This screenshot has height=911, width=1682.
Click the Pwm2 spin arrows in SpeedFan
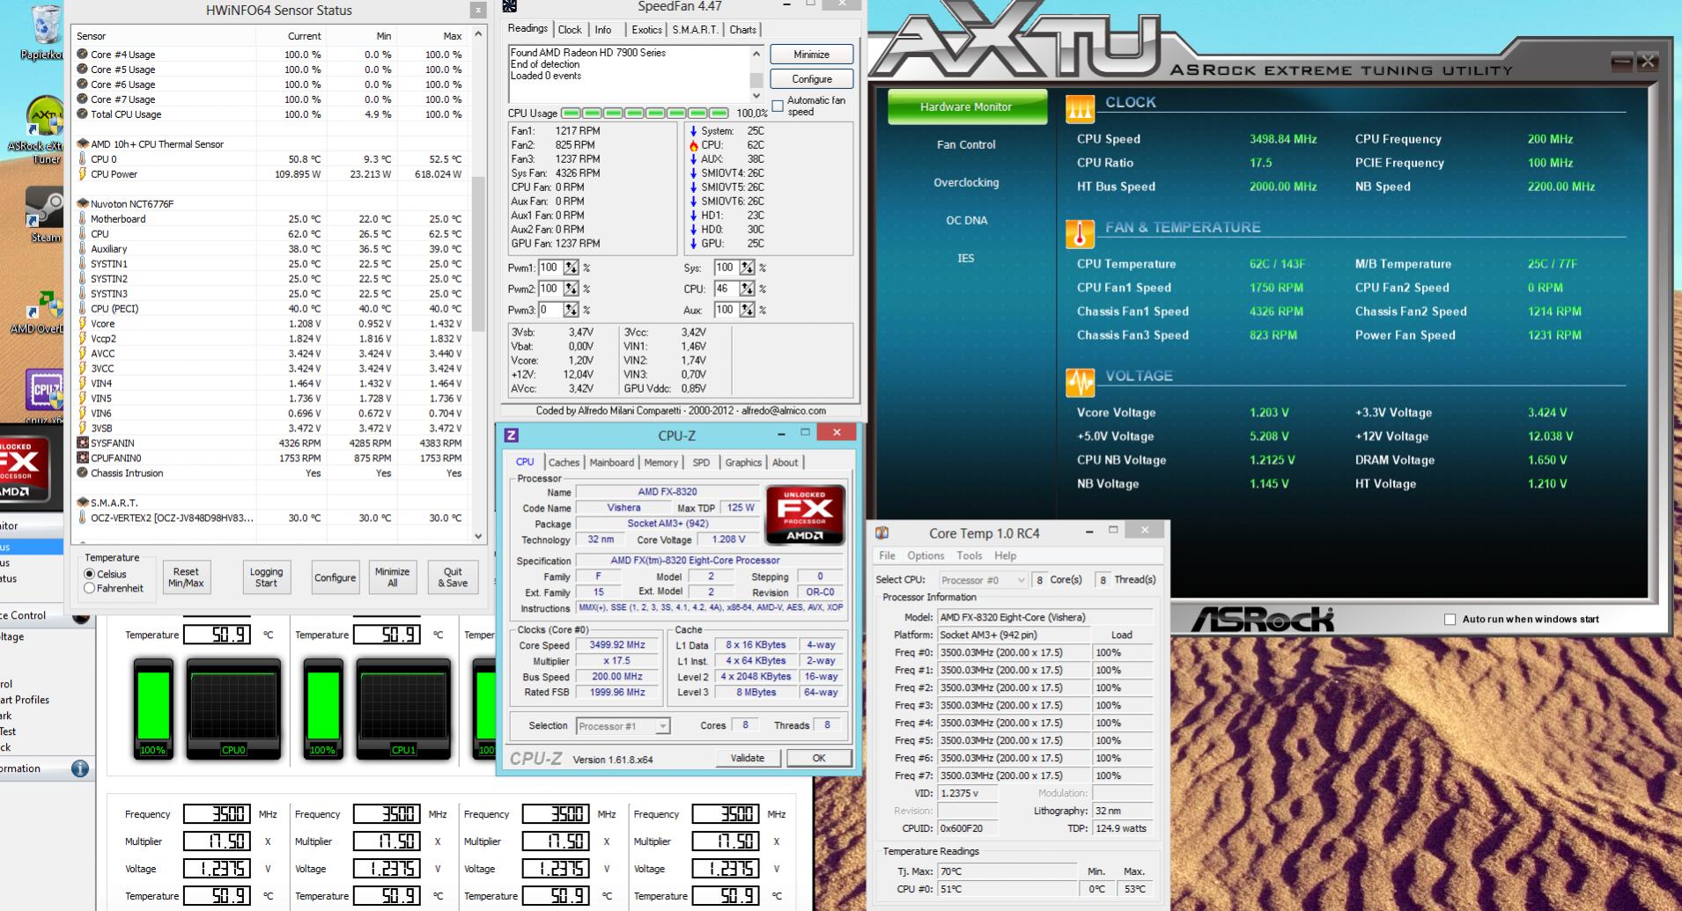coord(572,289)
